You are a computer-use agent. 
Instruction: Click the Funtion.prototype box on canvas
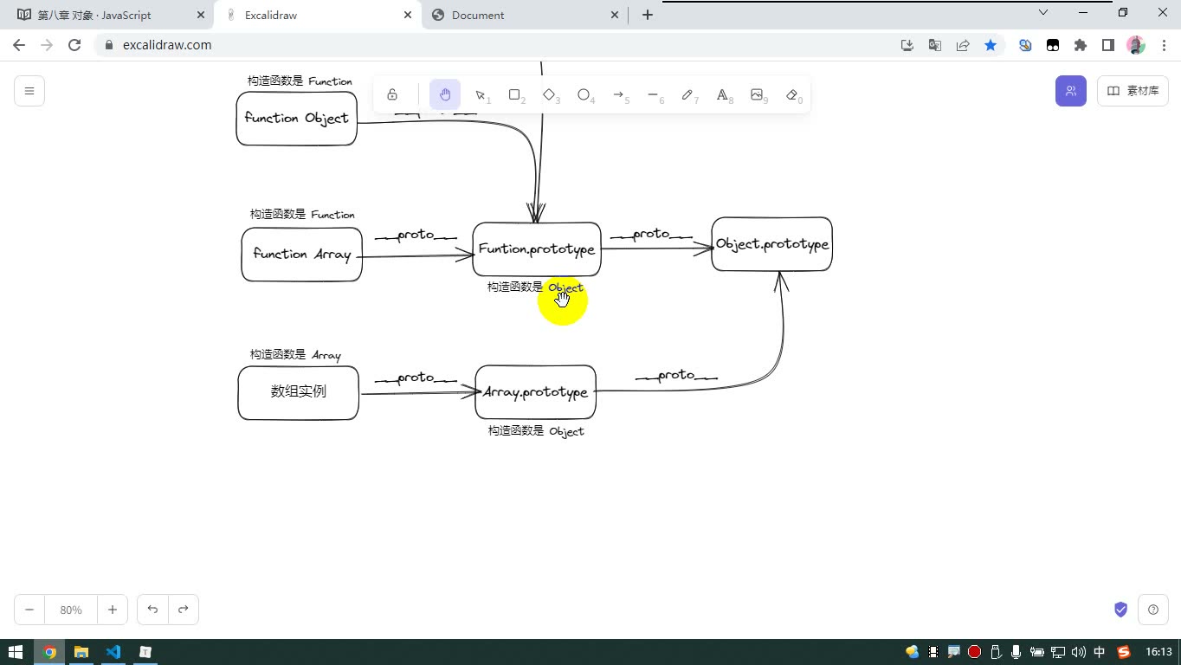[537, 249]
